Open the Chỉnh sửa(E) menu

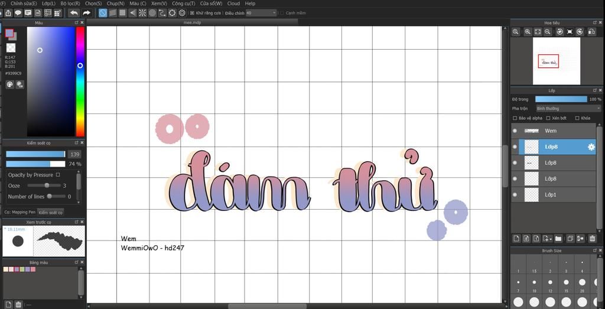(24, 3)
